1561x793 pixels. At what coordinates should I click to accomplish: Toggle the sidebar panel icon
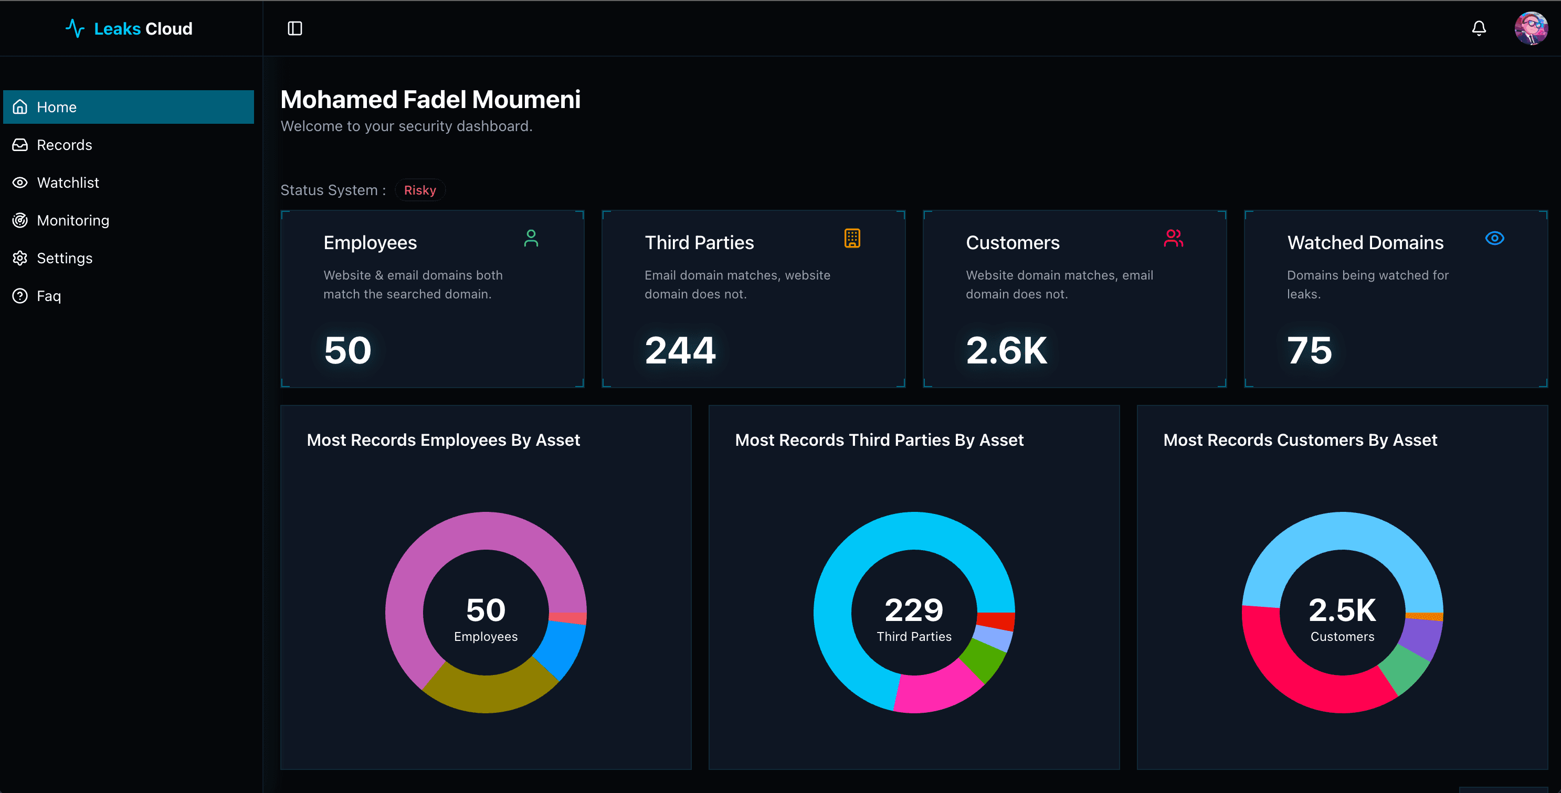[294, 28]
